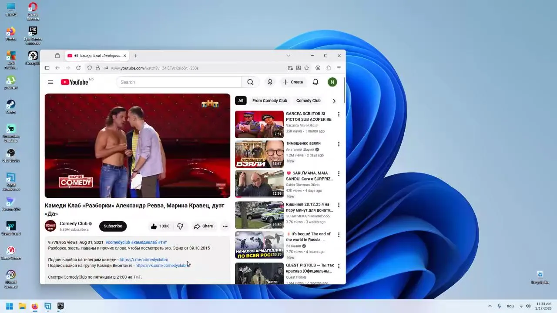Open a new browser tab
This screenshot has height=313, width=557.
[x=135, y=56]
